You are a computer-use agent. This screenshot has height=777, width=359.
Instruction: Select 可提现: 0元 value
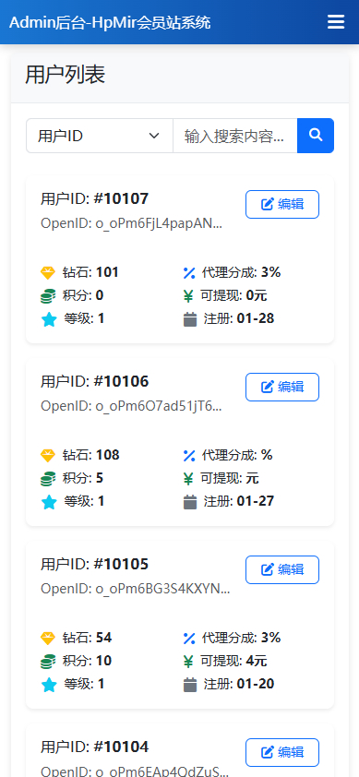(233, 295)
